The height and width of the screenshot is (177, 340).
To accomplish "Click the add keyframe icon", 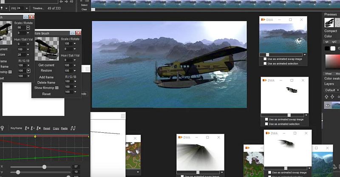I will pyautogui.click(x=27, y=128).
